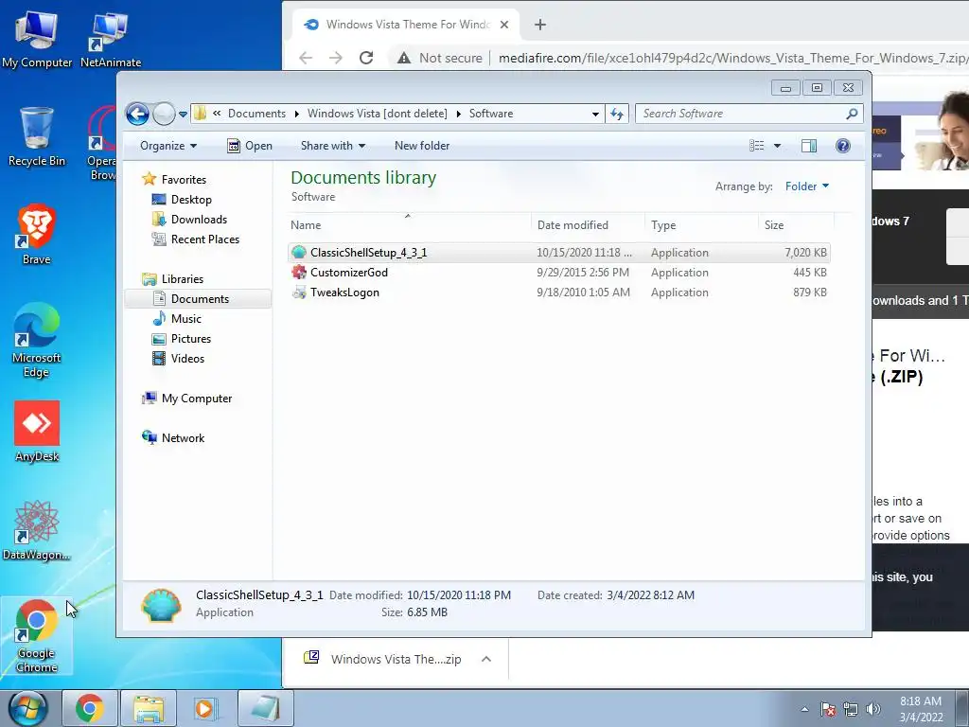Click the Google Chrome desktop shortcut
The height and width of the screenshot is (727, 969).
pyautogui.click(x=37, y=635)
